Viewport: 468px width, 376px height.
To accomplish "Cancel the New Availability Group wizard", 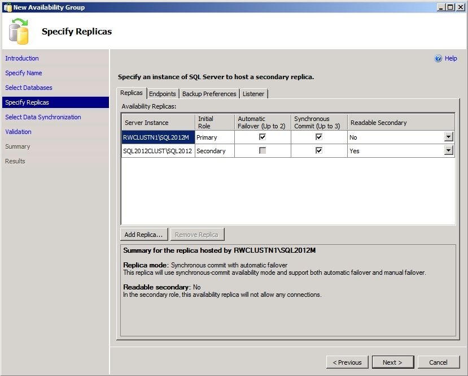I will (x=439, y=362).
